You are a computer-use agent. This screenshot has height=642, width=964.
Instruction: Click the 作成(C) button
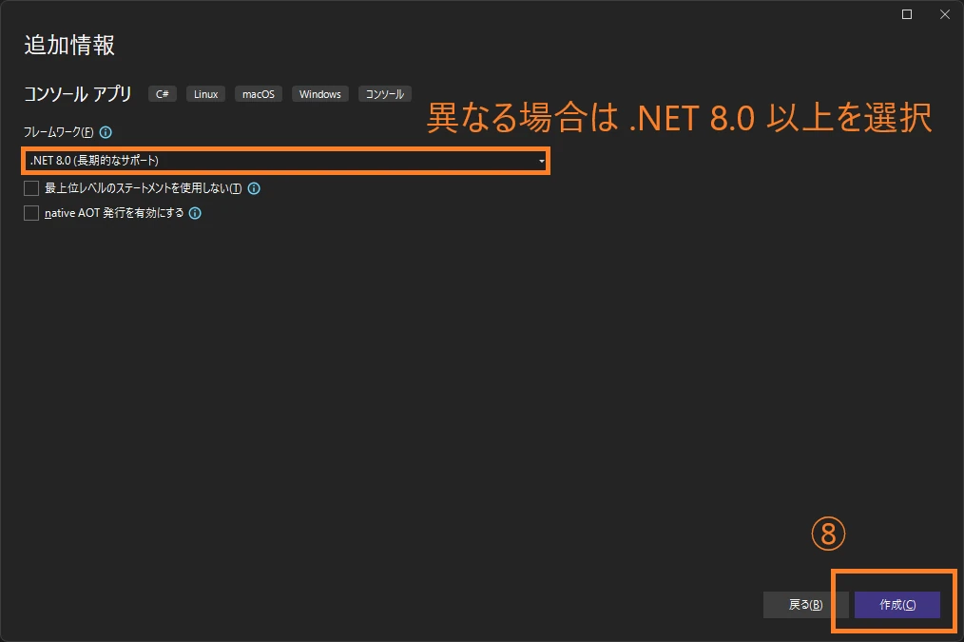click(x=897, y=605)
